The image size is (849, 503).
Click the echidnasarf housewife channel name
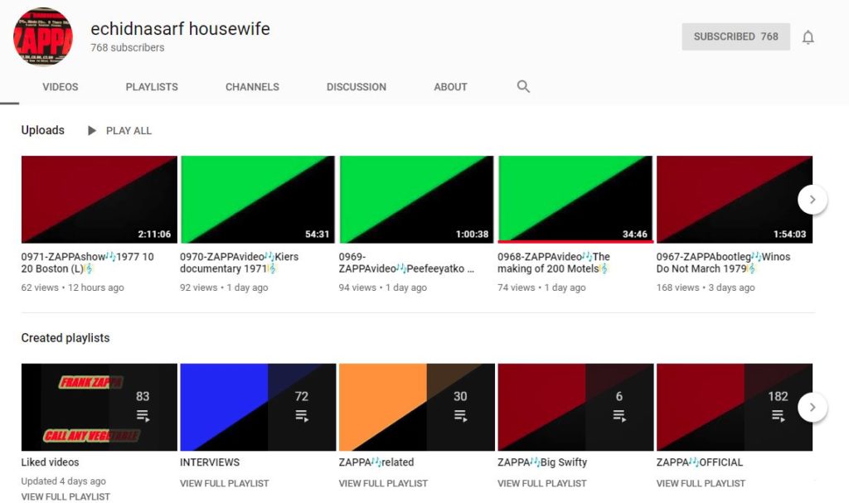[180, 28]
